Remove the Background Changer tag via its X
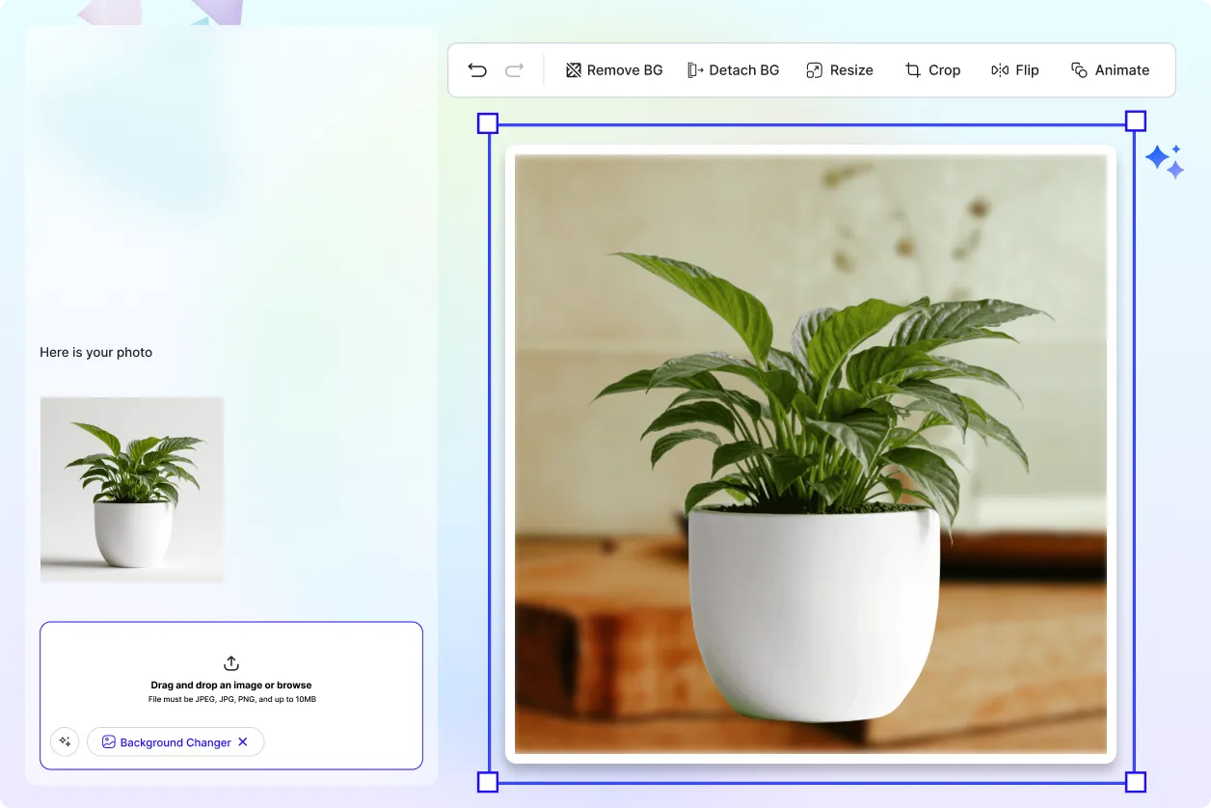This screenshot has height=808, width=1211. coord(241,741)
